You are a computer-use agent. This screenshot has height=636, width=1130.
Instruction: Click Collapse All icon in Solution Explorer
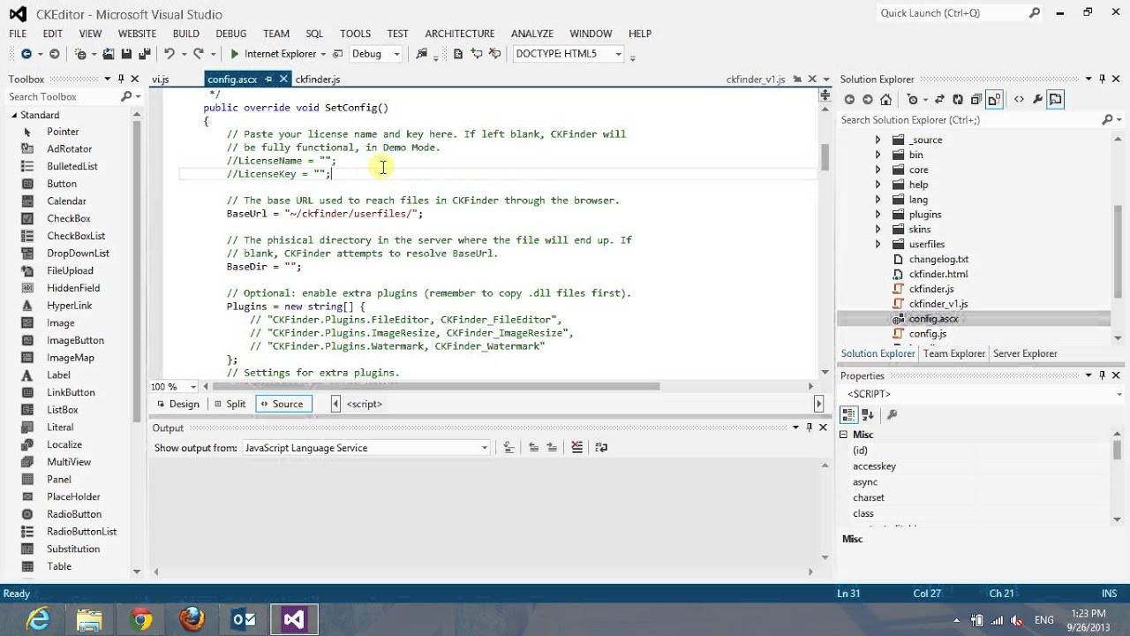tap(976, 100)
